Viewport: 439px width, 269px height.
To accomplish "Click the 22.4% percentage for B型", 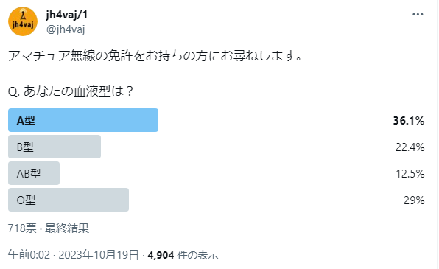I will pyautogui.click(x=410, y=147).
